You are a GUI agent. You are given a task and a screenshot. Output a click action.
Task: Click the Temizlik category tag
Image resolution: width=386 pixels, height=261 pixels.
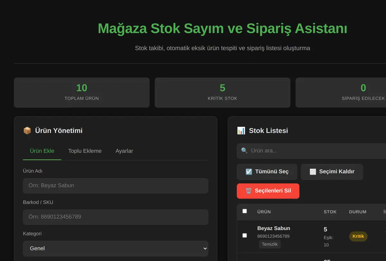coord(270,244)
